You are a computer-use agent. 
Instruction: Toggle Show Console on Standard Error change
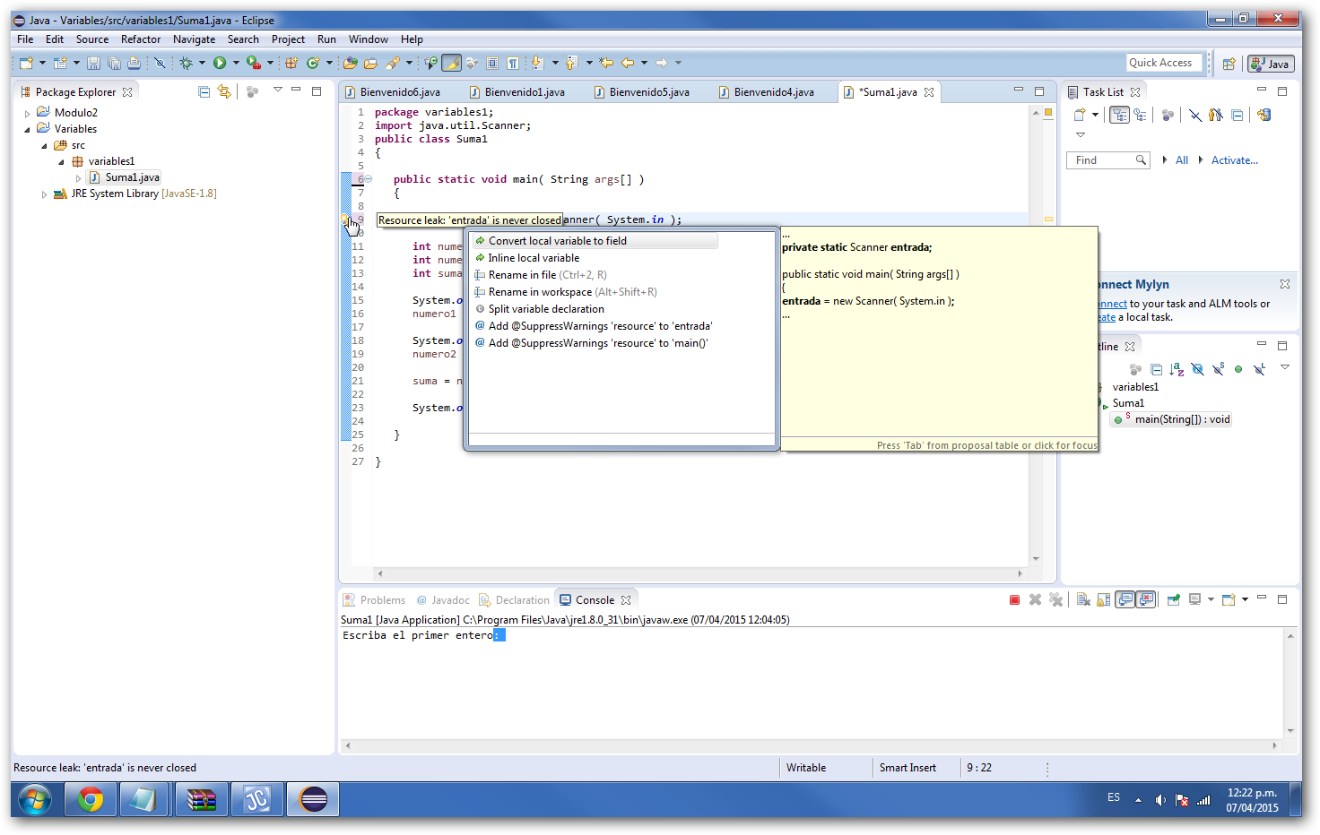point(1146,600)
